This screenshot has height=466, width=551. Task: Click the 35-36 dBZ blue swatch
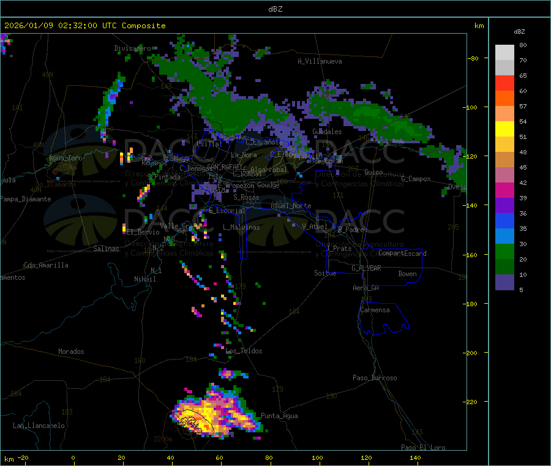tap(504, 220)
